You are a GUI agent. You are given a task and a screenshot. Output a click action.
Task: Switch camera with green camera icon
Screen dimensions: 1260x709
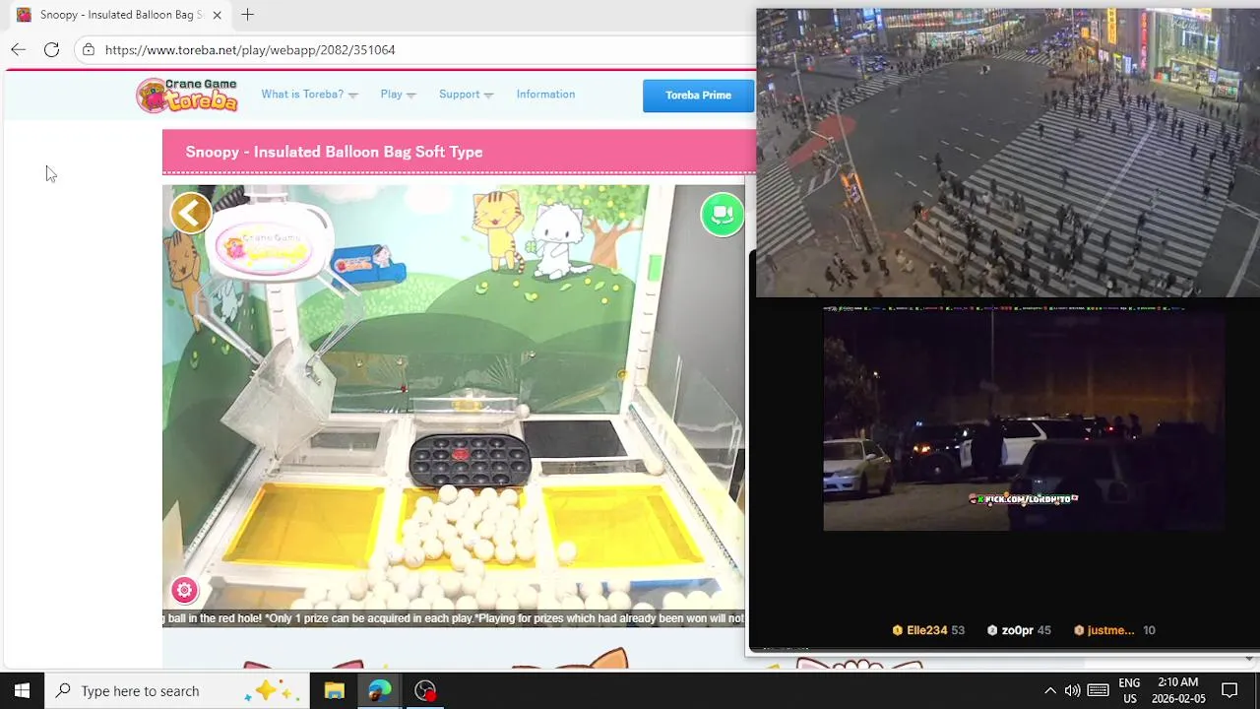coord(722,215)
